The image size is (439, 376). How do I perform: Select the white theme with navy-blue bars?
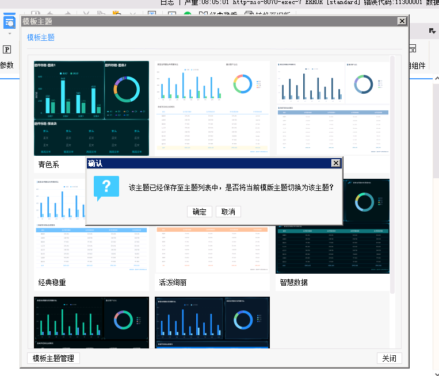point(333,108)
